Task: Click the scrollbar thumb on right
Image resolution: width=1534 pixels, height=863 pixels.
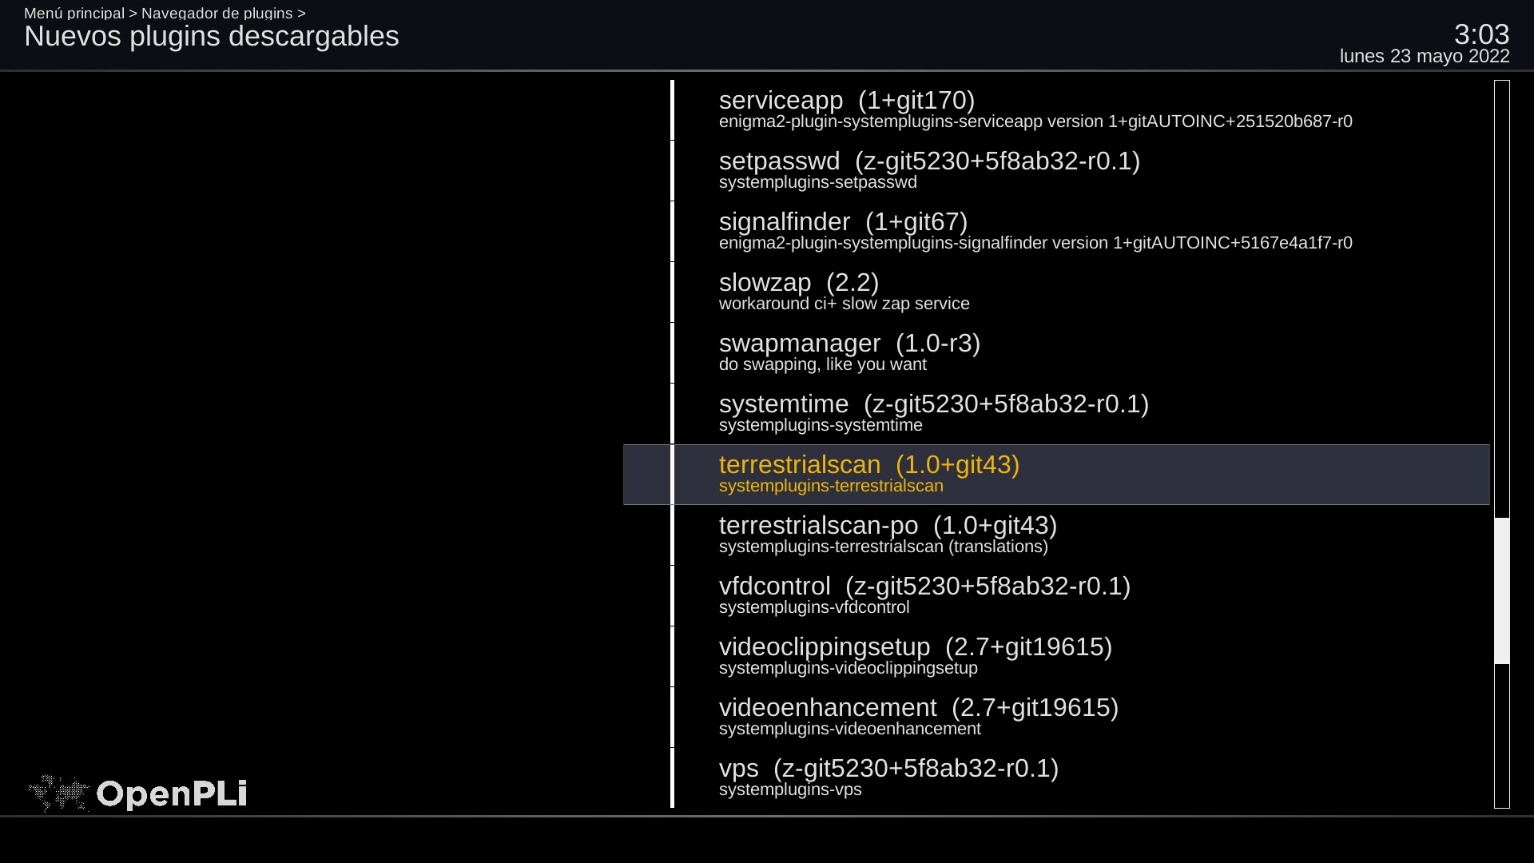Action: tap(1502, 591)
